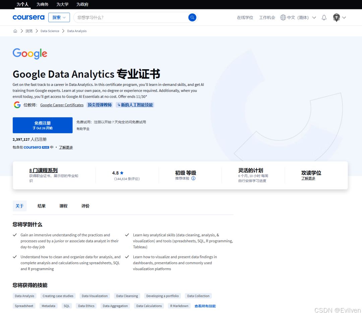Click the blue search magnifier button
This screenshot has width=362, height=316.
192,17
